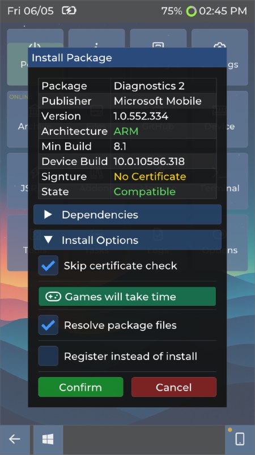The height and width of the screenshot is (455, 255).
Task: Click the gamepad icon in green banner
Action: pos(53,296)
